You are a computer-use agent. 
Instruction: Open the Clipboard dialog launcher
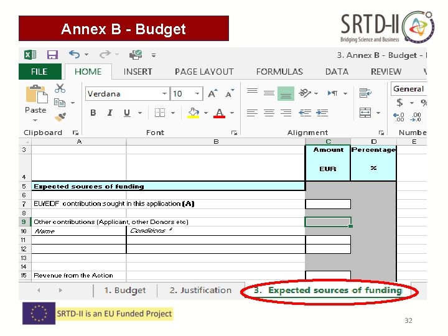(x=75, y=133)
